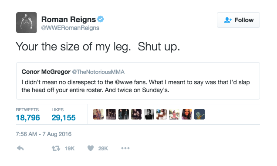The height and width of the screenshot is (166, 277).
Task: Open the tweet timestamp 7:56 AM - 7 Aug 2016
Action: (x=44, y=134)
